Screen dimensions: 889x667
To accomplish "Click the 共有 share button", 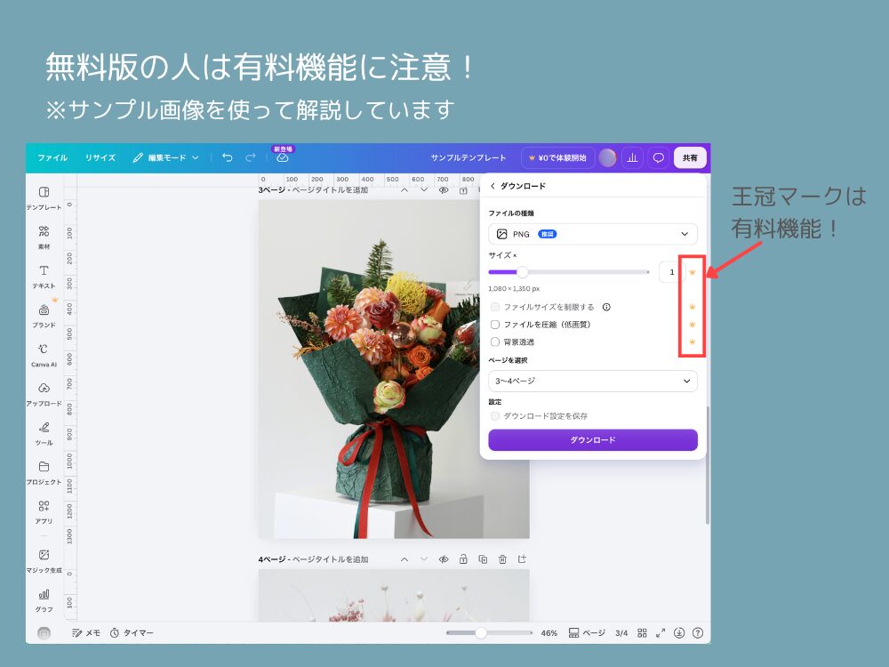I will pos(690,157).
